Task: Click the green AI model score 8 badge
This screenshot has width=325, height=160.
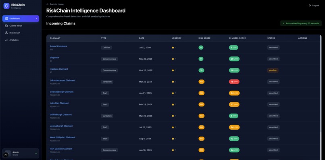Action: pos(233,48)
